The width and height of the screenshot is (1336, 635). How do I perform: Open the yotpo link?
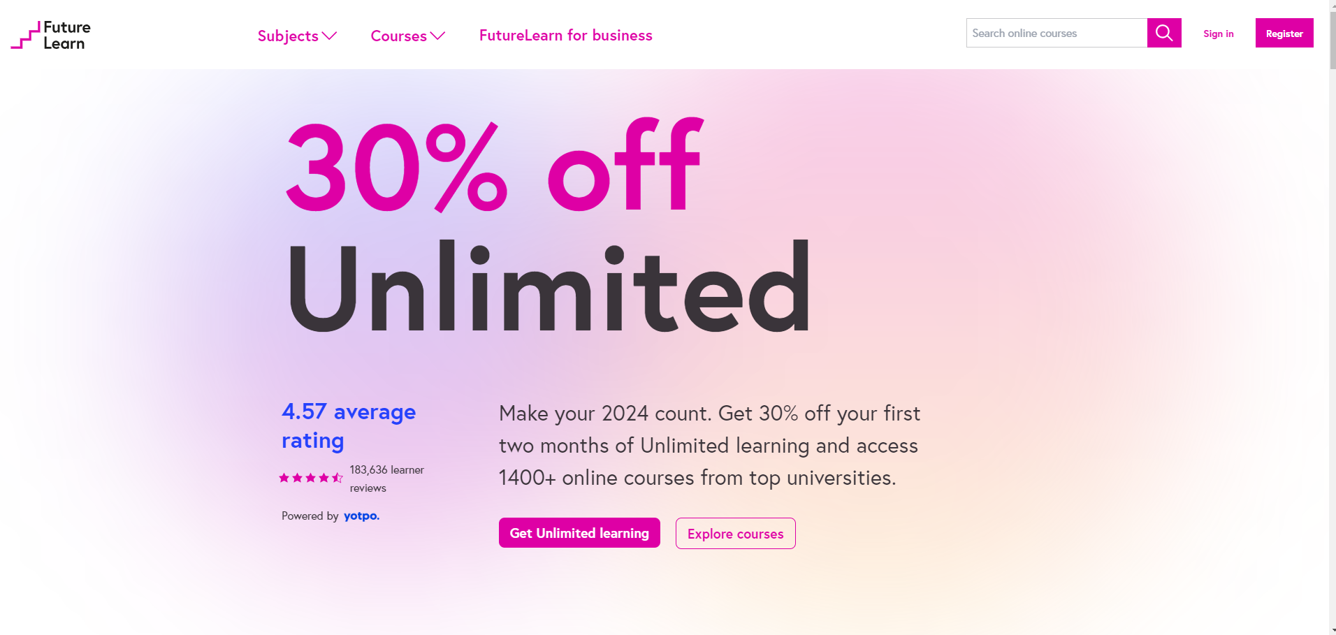[361, 516]
